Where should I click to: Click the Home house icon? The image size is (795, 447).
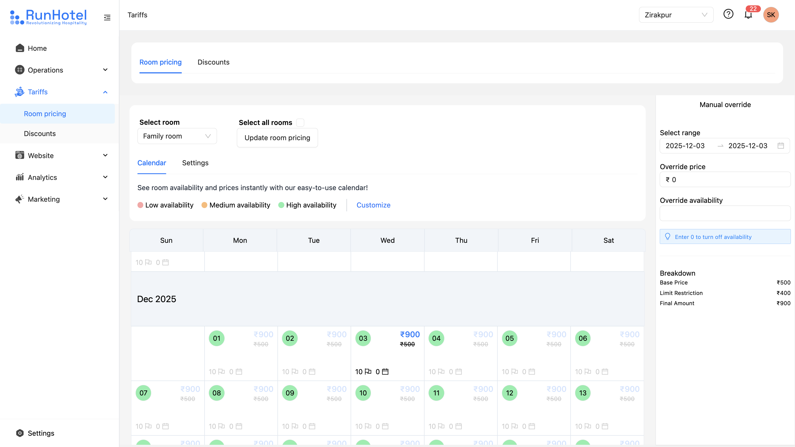20,48
